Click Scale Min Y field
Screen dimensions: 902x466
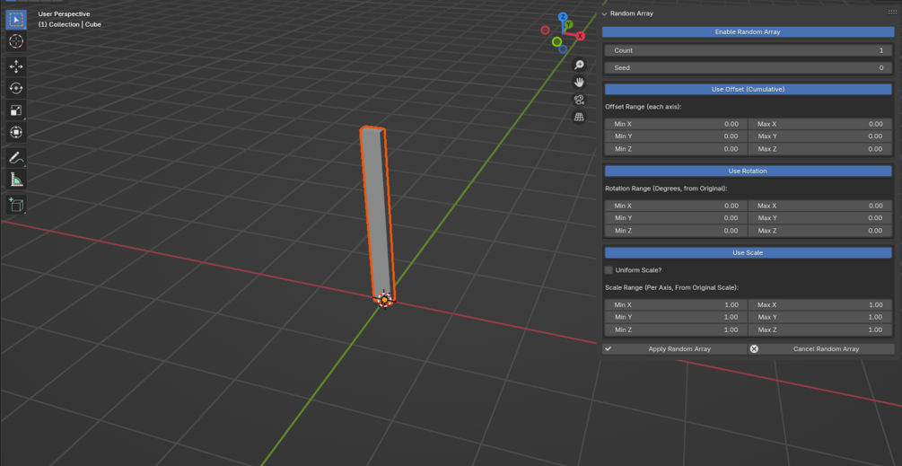[x=675, y=317]
